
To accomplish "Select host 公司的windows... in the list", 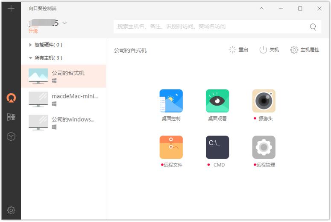I will (x=64, y=122).
